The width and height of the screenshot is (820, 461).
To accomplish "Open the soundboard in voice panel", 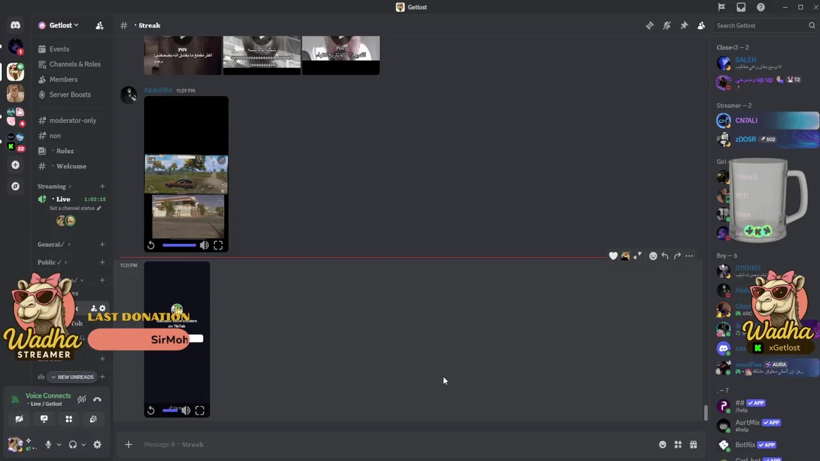I will [x=94, y=419].
